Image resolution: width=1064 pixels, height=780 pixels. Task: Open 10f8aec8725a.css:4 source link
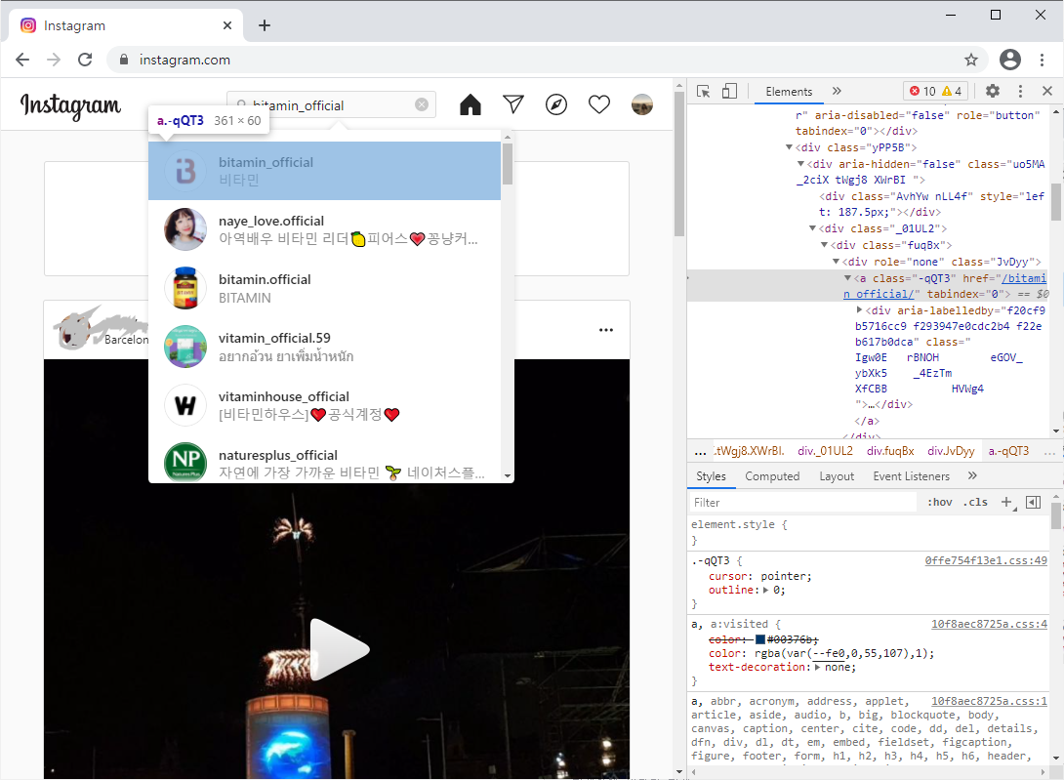[989, 624]
